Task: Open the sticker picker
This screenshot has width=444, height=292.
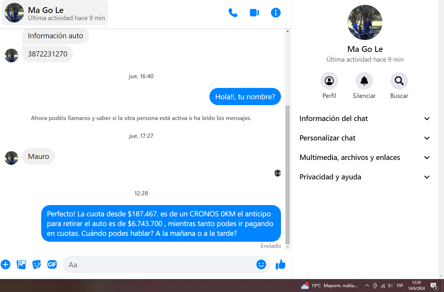Action: coord(37,264)
